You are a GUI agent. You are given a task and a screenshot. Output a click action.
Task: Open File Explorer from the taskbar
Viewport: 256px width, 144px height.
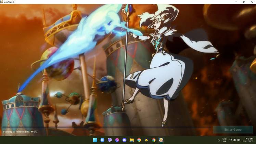132,140
